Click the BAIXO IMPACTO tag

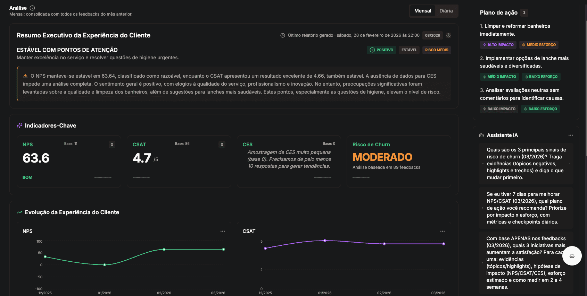(x=499, y=109)
